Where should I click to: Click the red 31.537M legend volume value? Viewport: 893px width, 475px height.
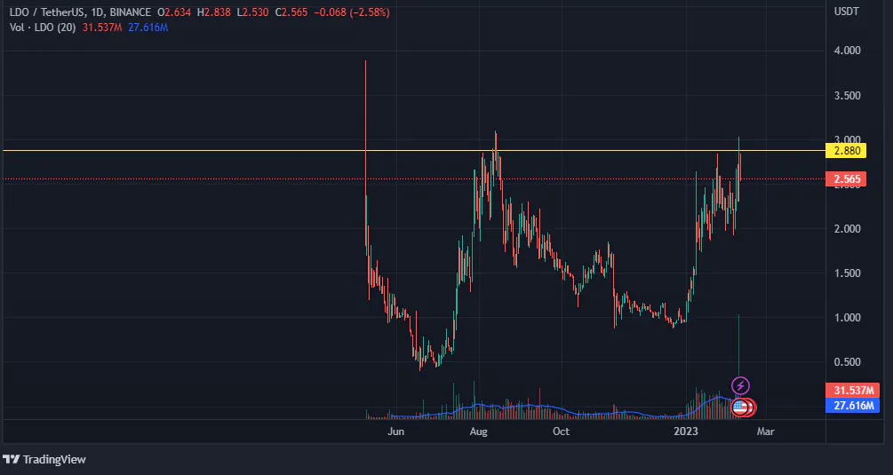[x=102, y=28]
